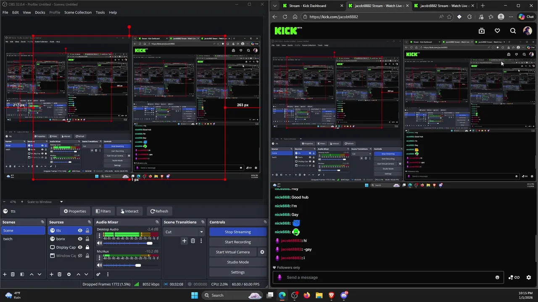Click Interact button for tts source
Image resolution: width=538 pixels, height=302 pixels.
click(129, 211)
